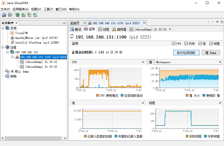224x146 pixels.
Task: Add a VM coredump via the toolbar icon
Action: (x=29, y=15)
